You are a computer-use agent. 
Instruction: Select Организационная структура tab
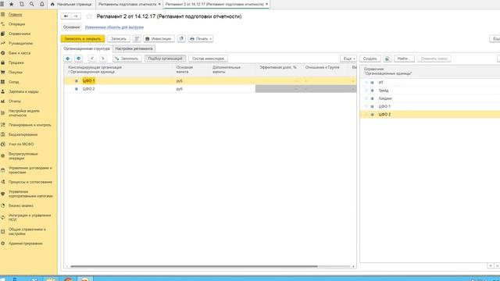tap(87, 48)
